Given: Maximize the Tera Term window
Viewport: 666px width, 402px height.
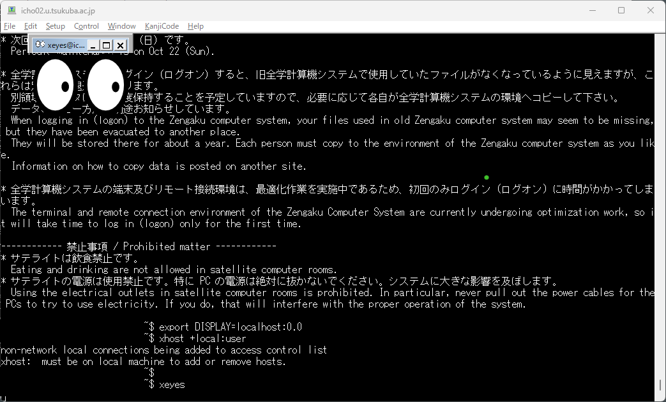Looking at the screenshot, I should click(621, 10).
